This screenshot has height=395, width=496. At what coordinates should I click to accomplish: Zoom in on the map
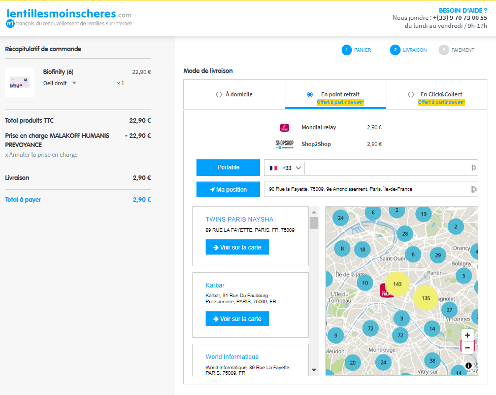(x=467, y=335)
